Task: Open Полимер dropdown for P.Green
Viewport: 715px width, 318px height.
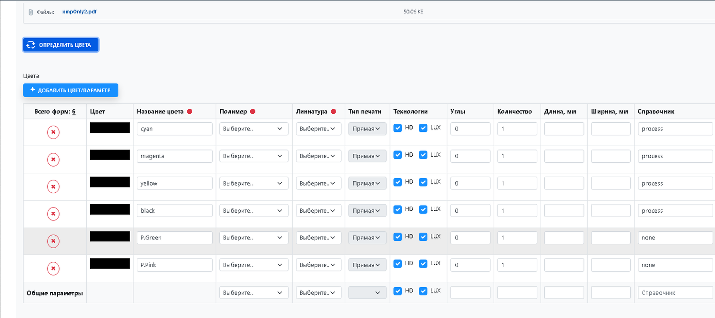Action: [254, 238]
